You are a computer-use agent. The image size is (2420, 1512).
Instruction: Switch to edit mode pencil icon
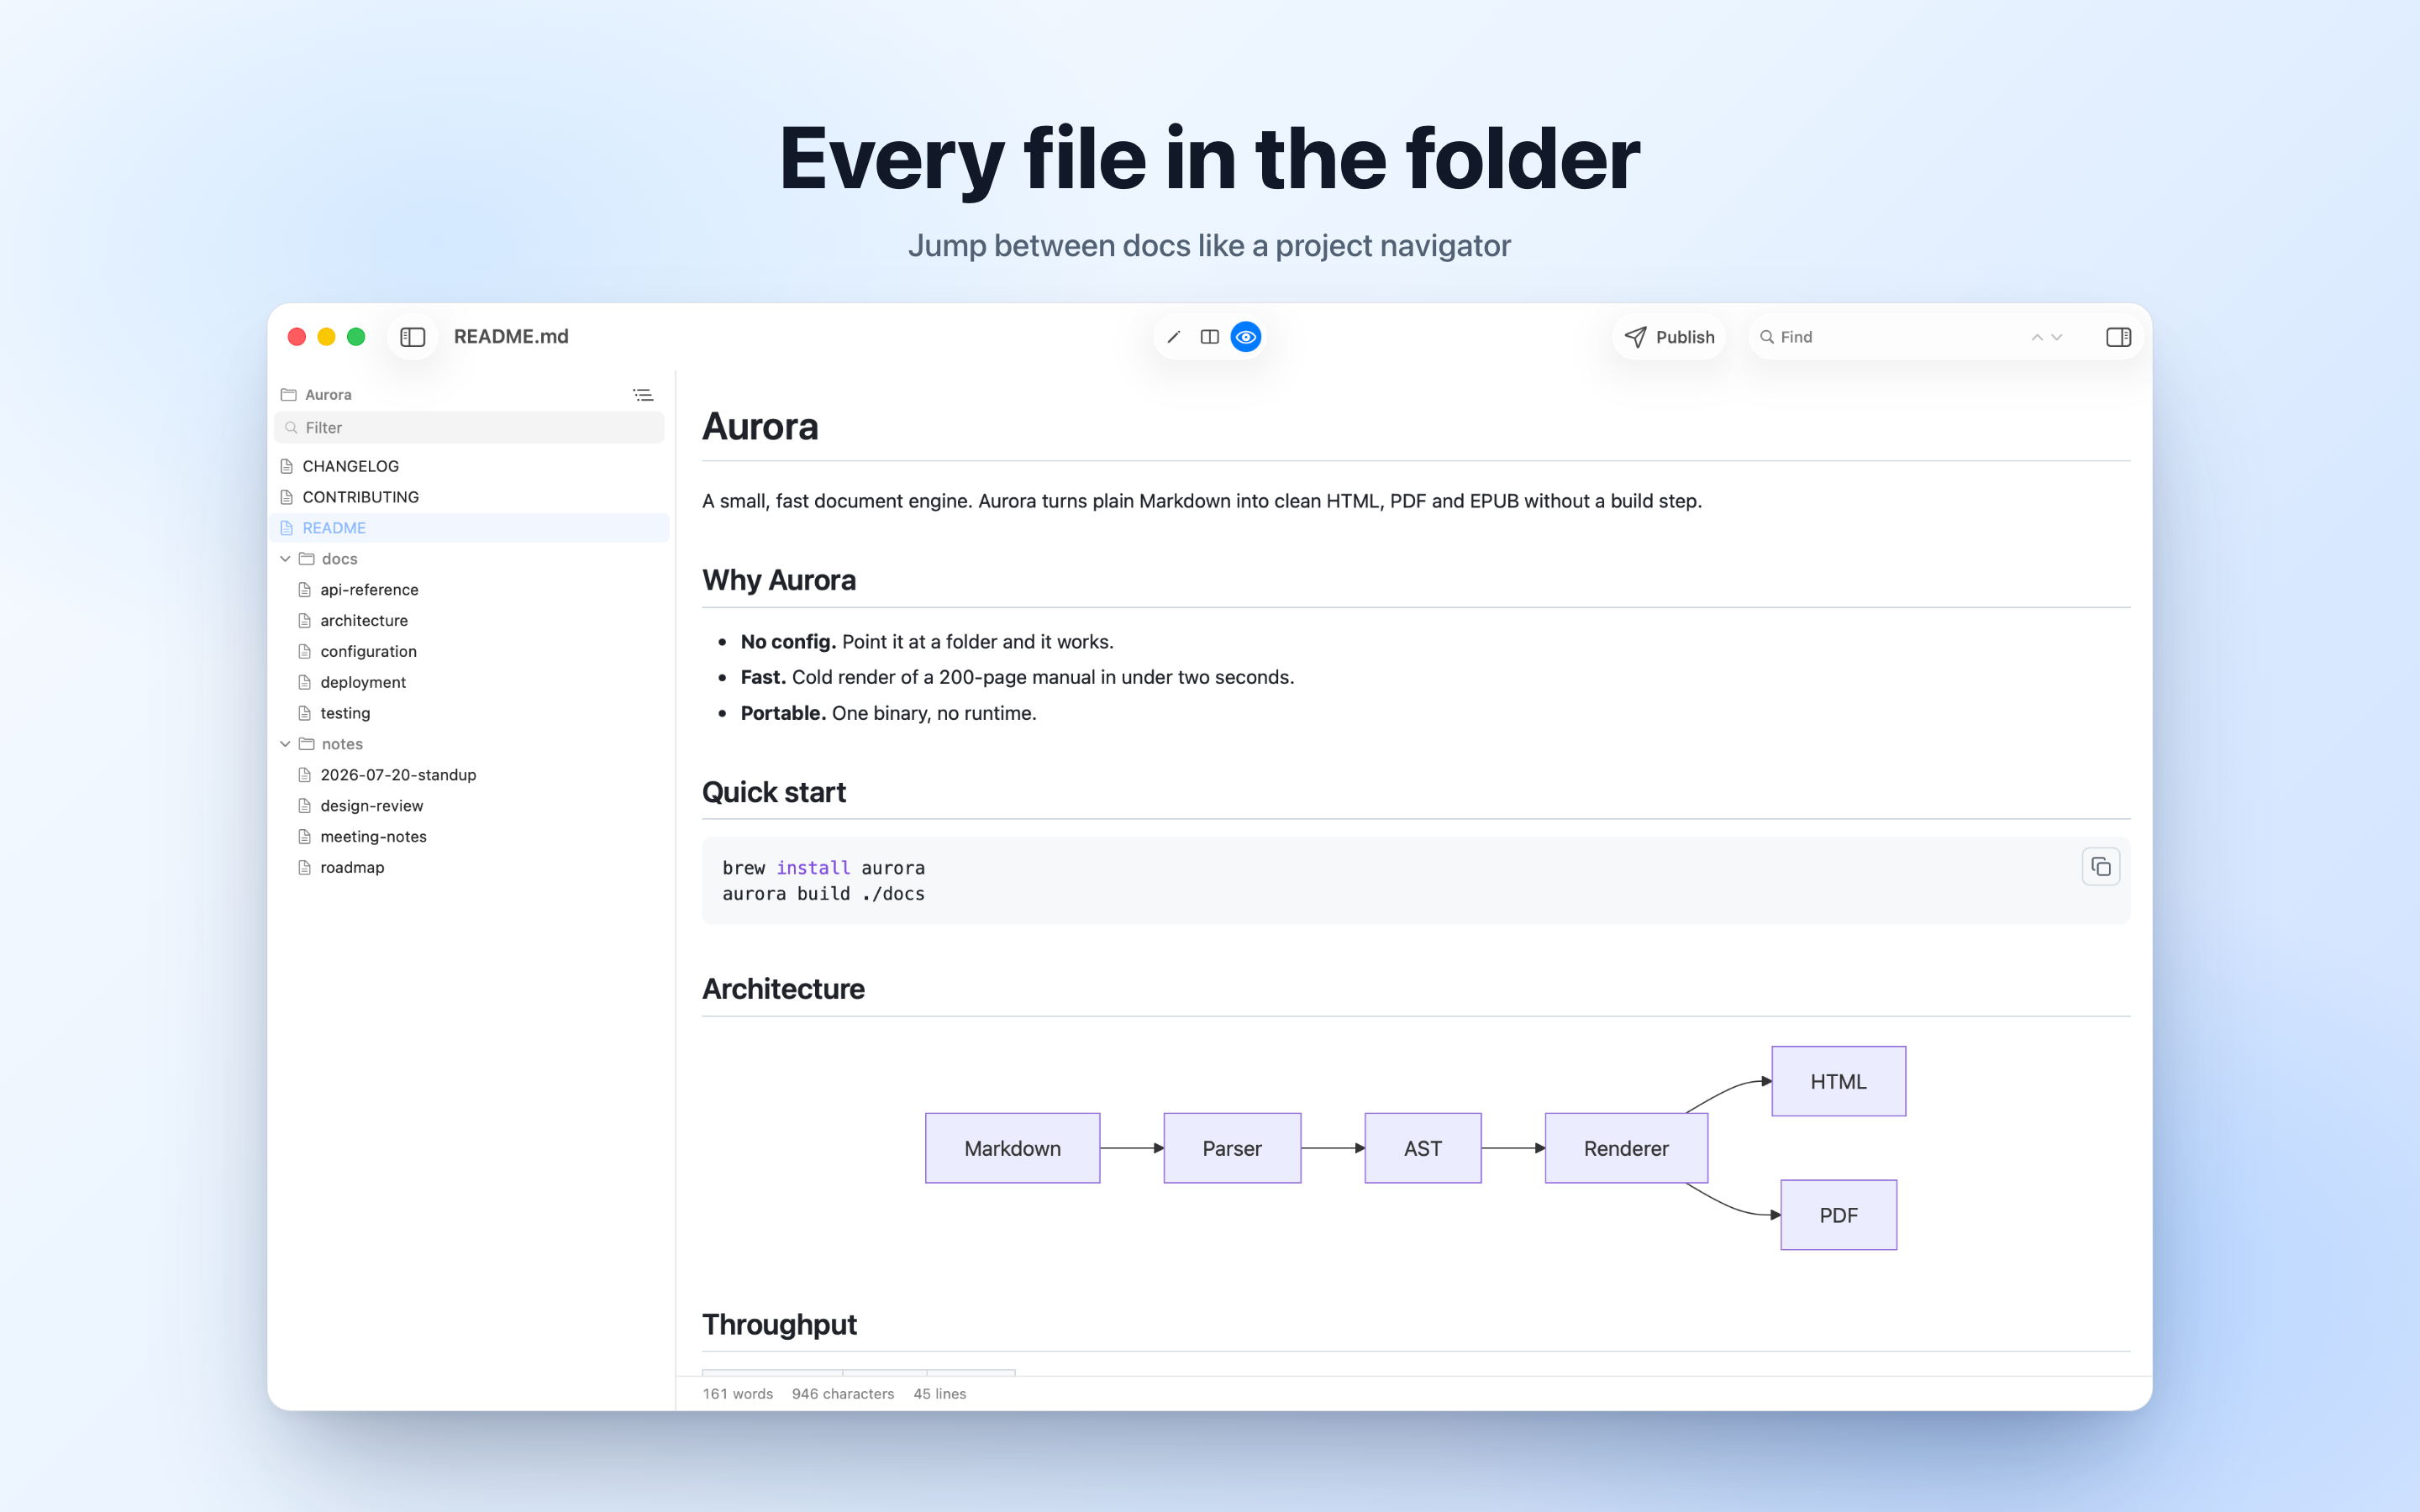[1174, 337]
